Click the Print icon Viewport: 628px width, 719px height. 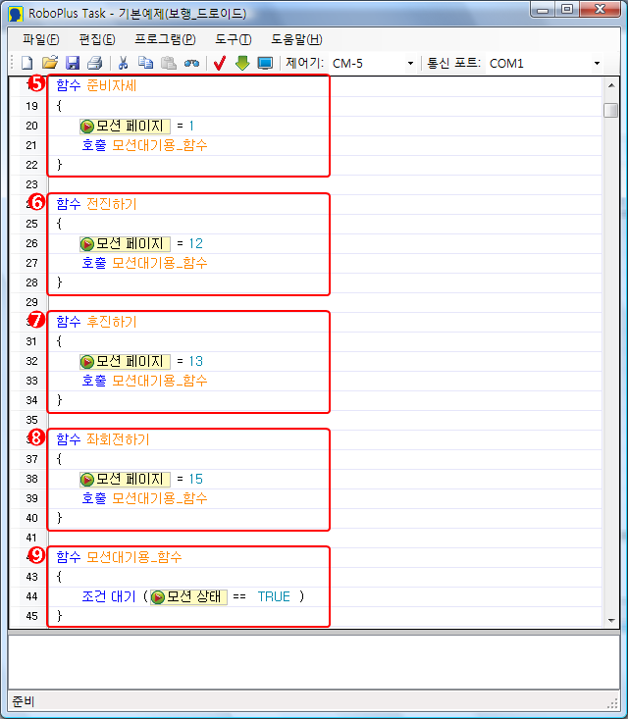click(x=95, y=63)
